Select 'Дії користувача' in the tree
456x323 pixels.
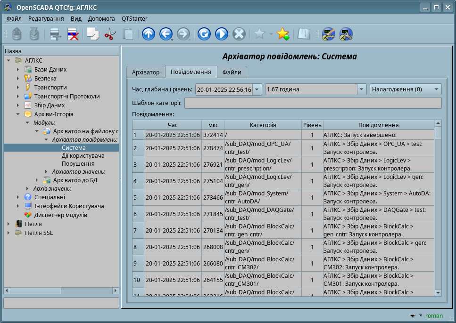pos(83,155)
